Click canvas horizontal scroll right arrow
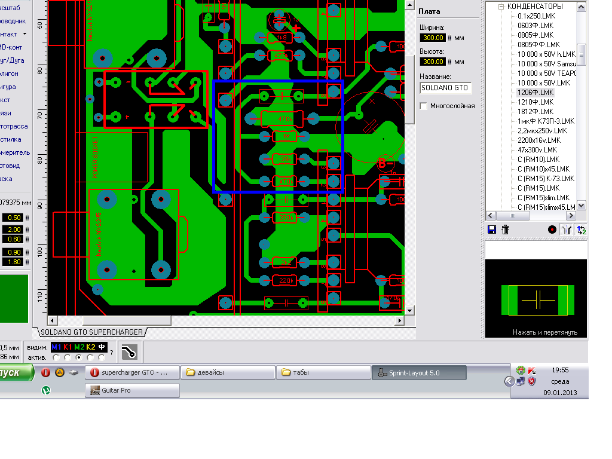This screenshot has width=612, height=459. (x=399, y=321)
